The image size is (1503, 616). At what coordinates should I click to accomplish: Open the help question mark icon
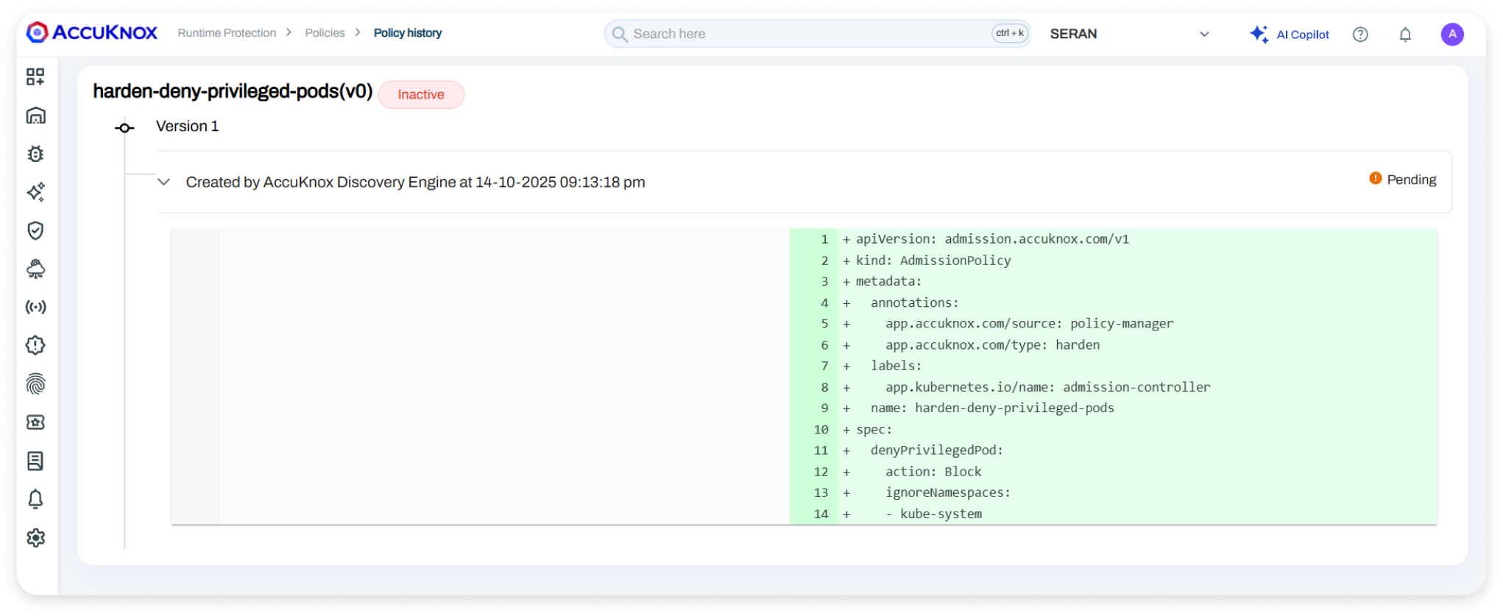(x=1360, y=35)
